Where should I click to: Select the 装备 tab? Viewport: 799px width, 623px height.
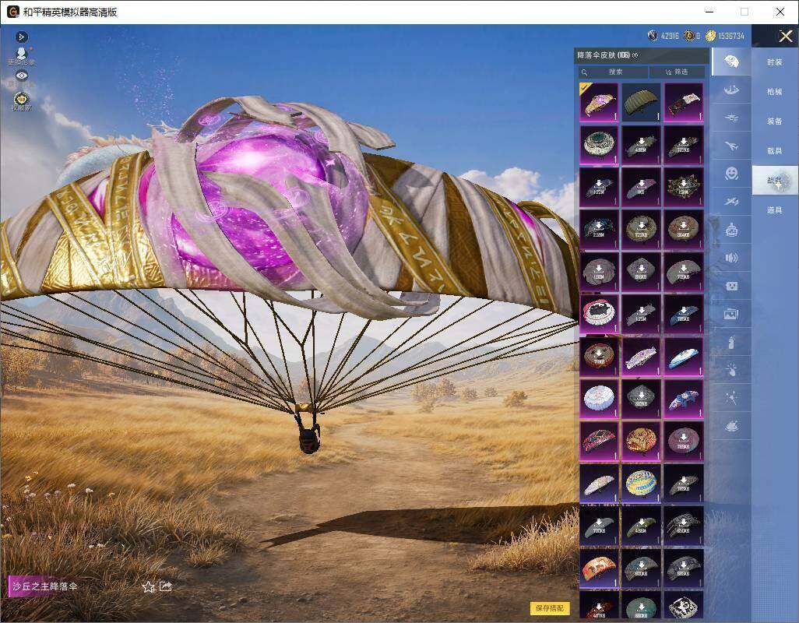(x=775, y=121)
